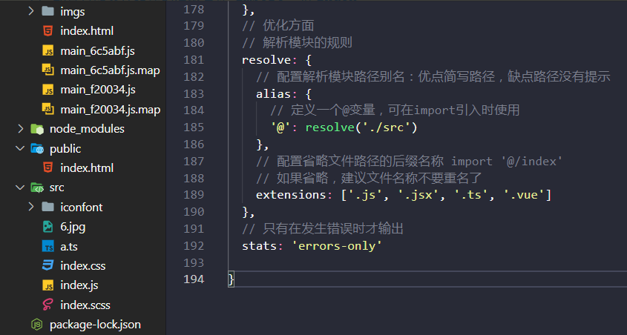Open index.html under the public folder
The width and height of the screenshot is (627, 335).
point(87,167)
